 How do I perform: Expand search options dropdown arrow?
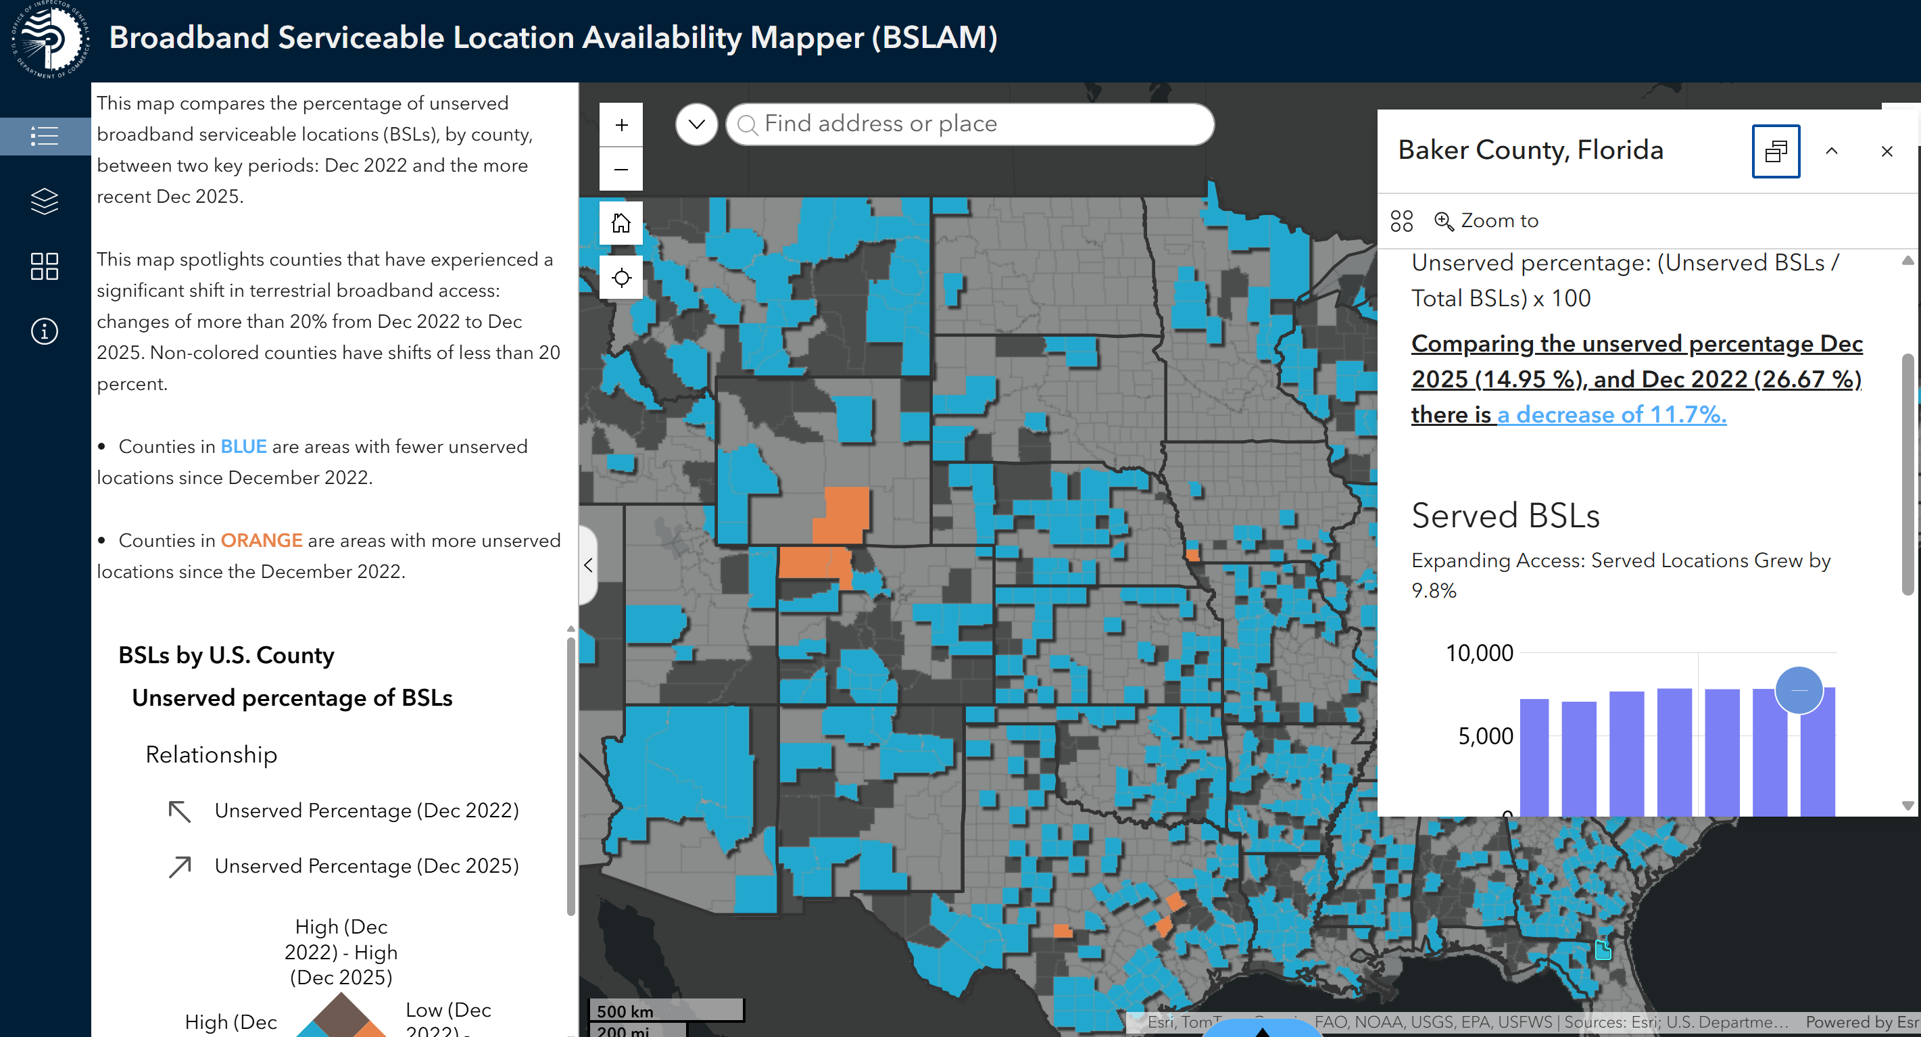(696, 124)
